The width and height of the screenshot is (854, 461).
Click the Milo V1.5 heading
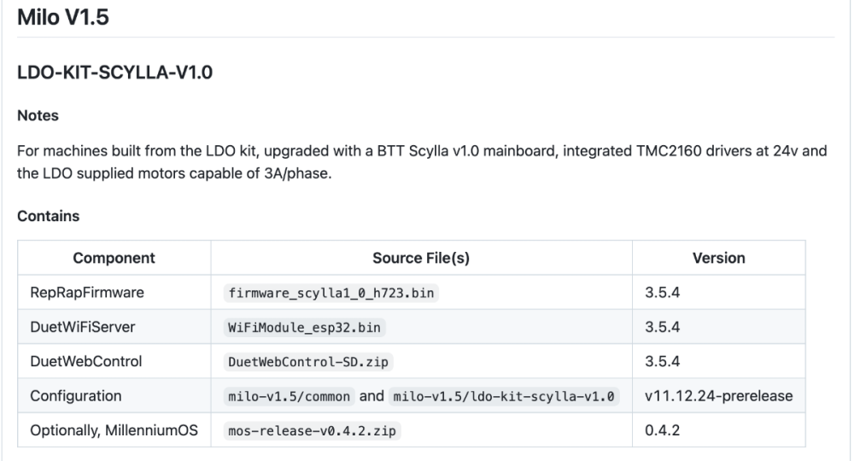pyautogui.click(x=63, y=17)
